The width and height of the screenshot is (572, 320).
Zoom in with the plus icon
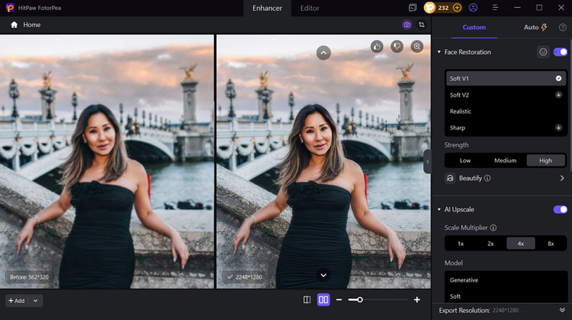click(417, 299)
